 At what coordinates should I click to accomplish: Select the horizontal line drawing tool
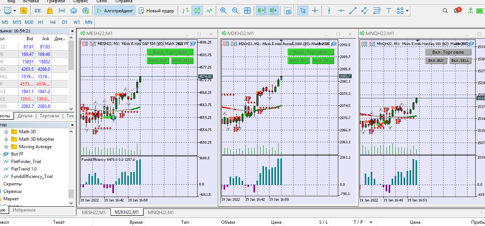point(341,11)
